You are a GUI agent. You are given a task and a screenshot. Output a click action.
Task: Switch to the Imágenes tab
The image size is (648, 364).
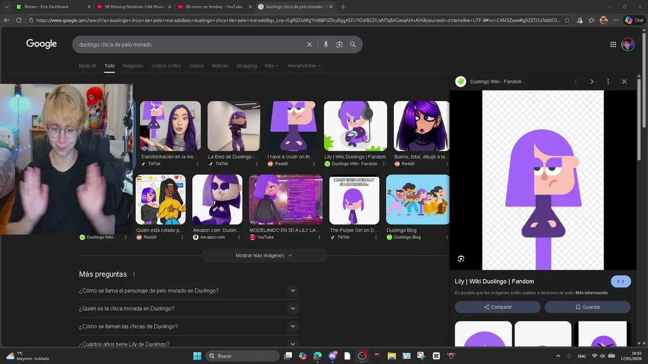133,66
